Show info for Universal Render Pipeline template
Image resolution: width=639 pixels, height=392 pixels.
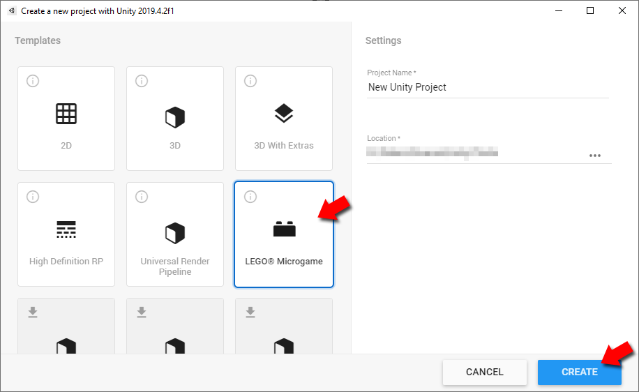142,197
